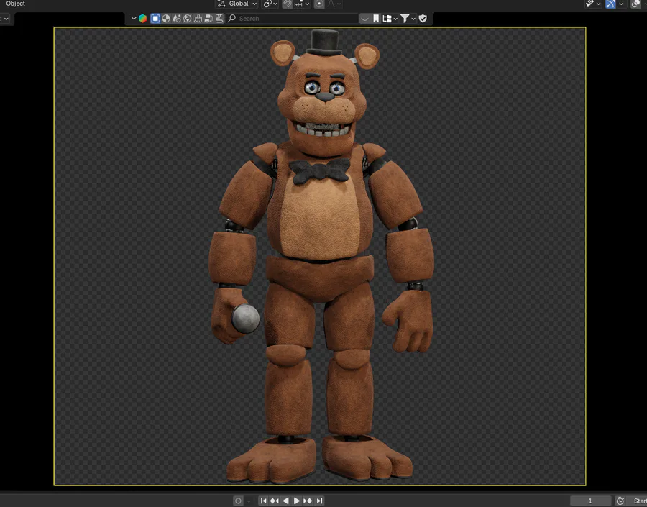Toggle the brush filter icon
Viewport: 647px width, 507px height.
[x=198, y=18]
